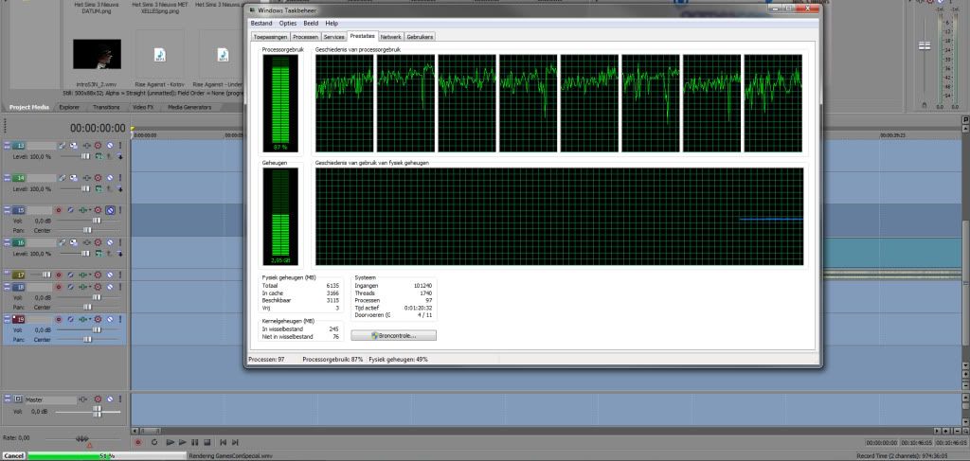970x461 pixels.
Task: Switch to Processen tab in Taskbeheer
Action: pyautogui.click(x=306, y=37)
